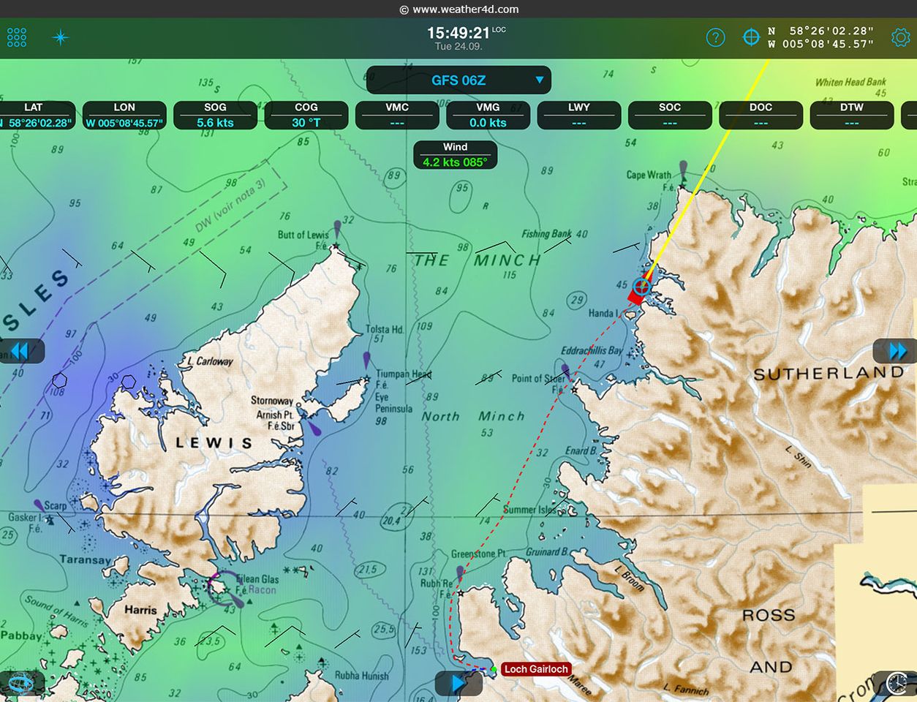
Task: Tap the time display 15:49:21
Action: (458, 33)
